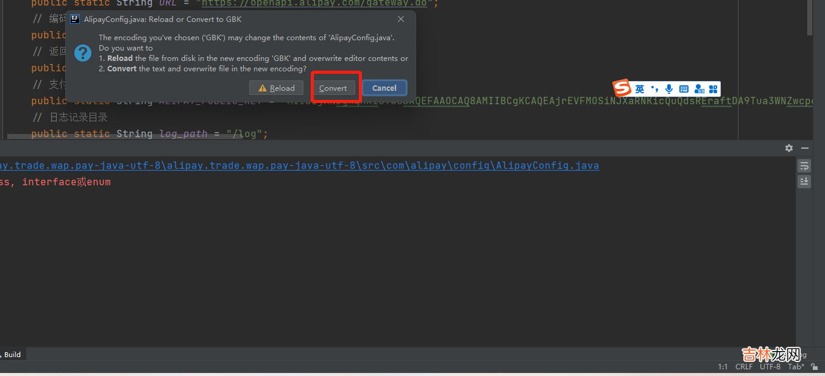This screenshot has width=825, height=376.
Task: Open Sogou toolbox grid icon
Action: (713, 89)
